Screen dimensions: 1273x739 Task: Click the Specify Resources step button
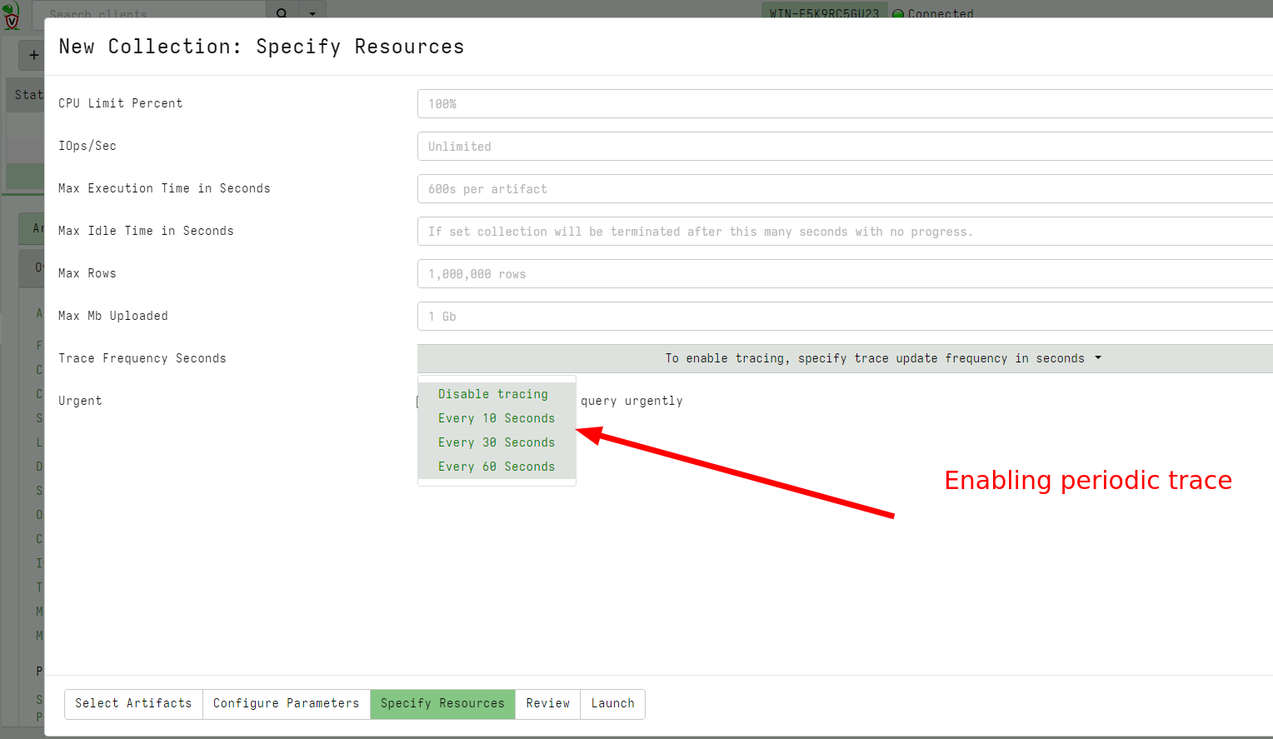tap(442, 703)
